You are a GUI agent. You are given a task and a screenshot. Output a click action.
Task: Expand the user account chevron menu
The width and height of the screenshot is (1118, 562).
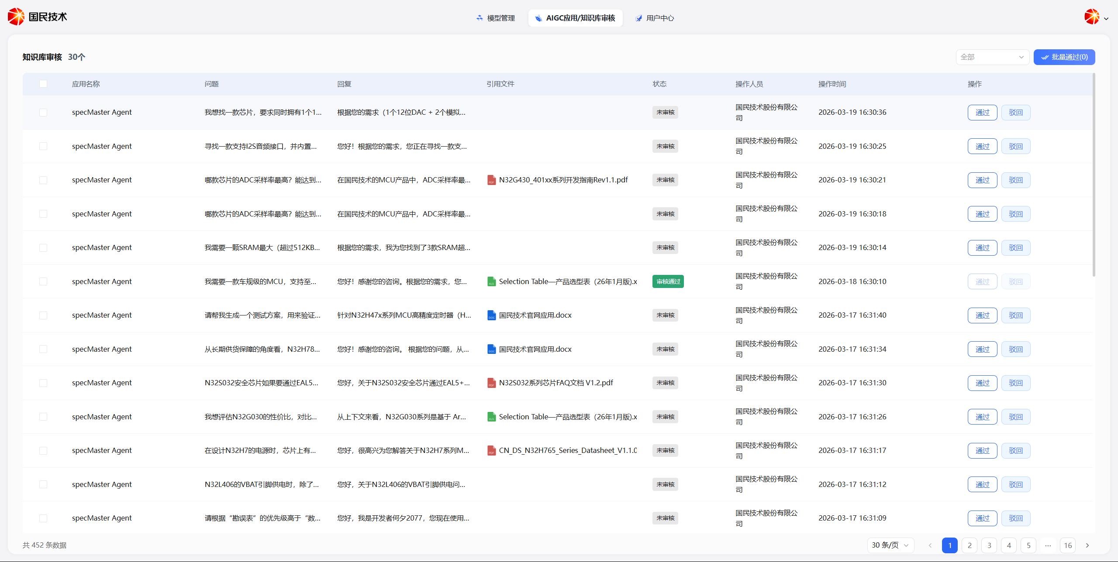click(1106, 18)
